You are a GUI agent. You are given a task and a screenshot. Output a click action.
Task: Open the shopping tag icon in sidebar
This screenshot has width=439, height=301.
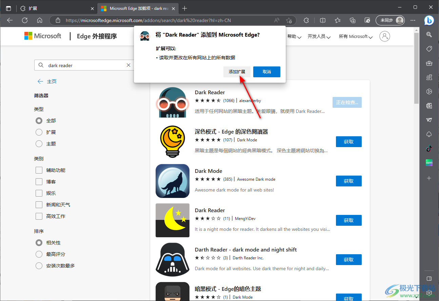[x=429, y=49]
